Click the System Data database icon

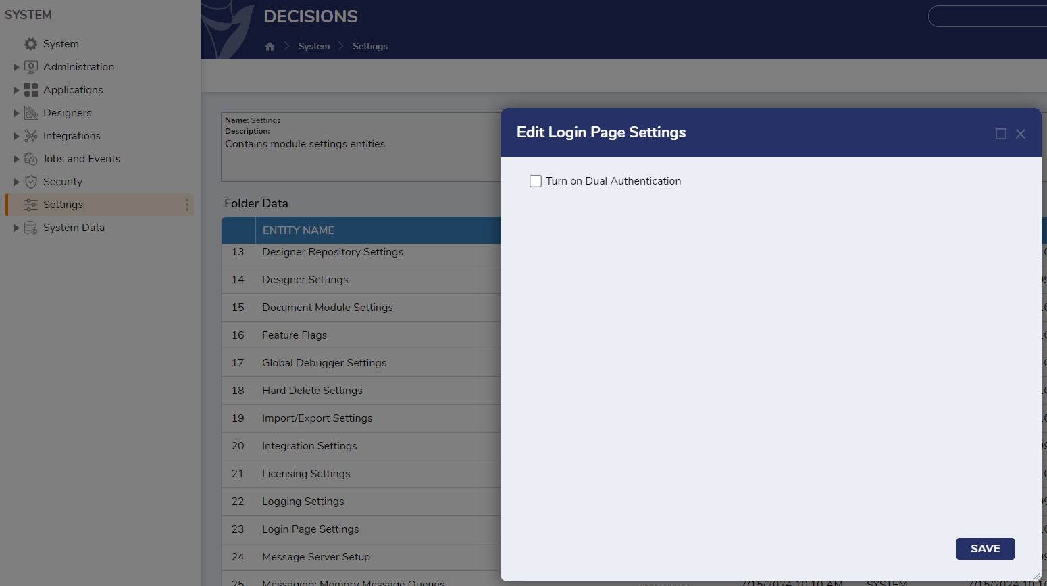(x=30, y=228)
